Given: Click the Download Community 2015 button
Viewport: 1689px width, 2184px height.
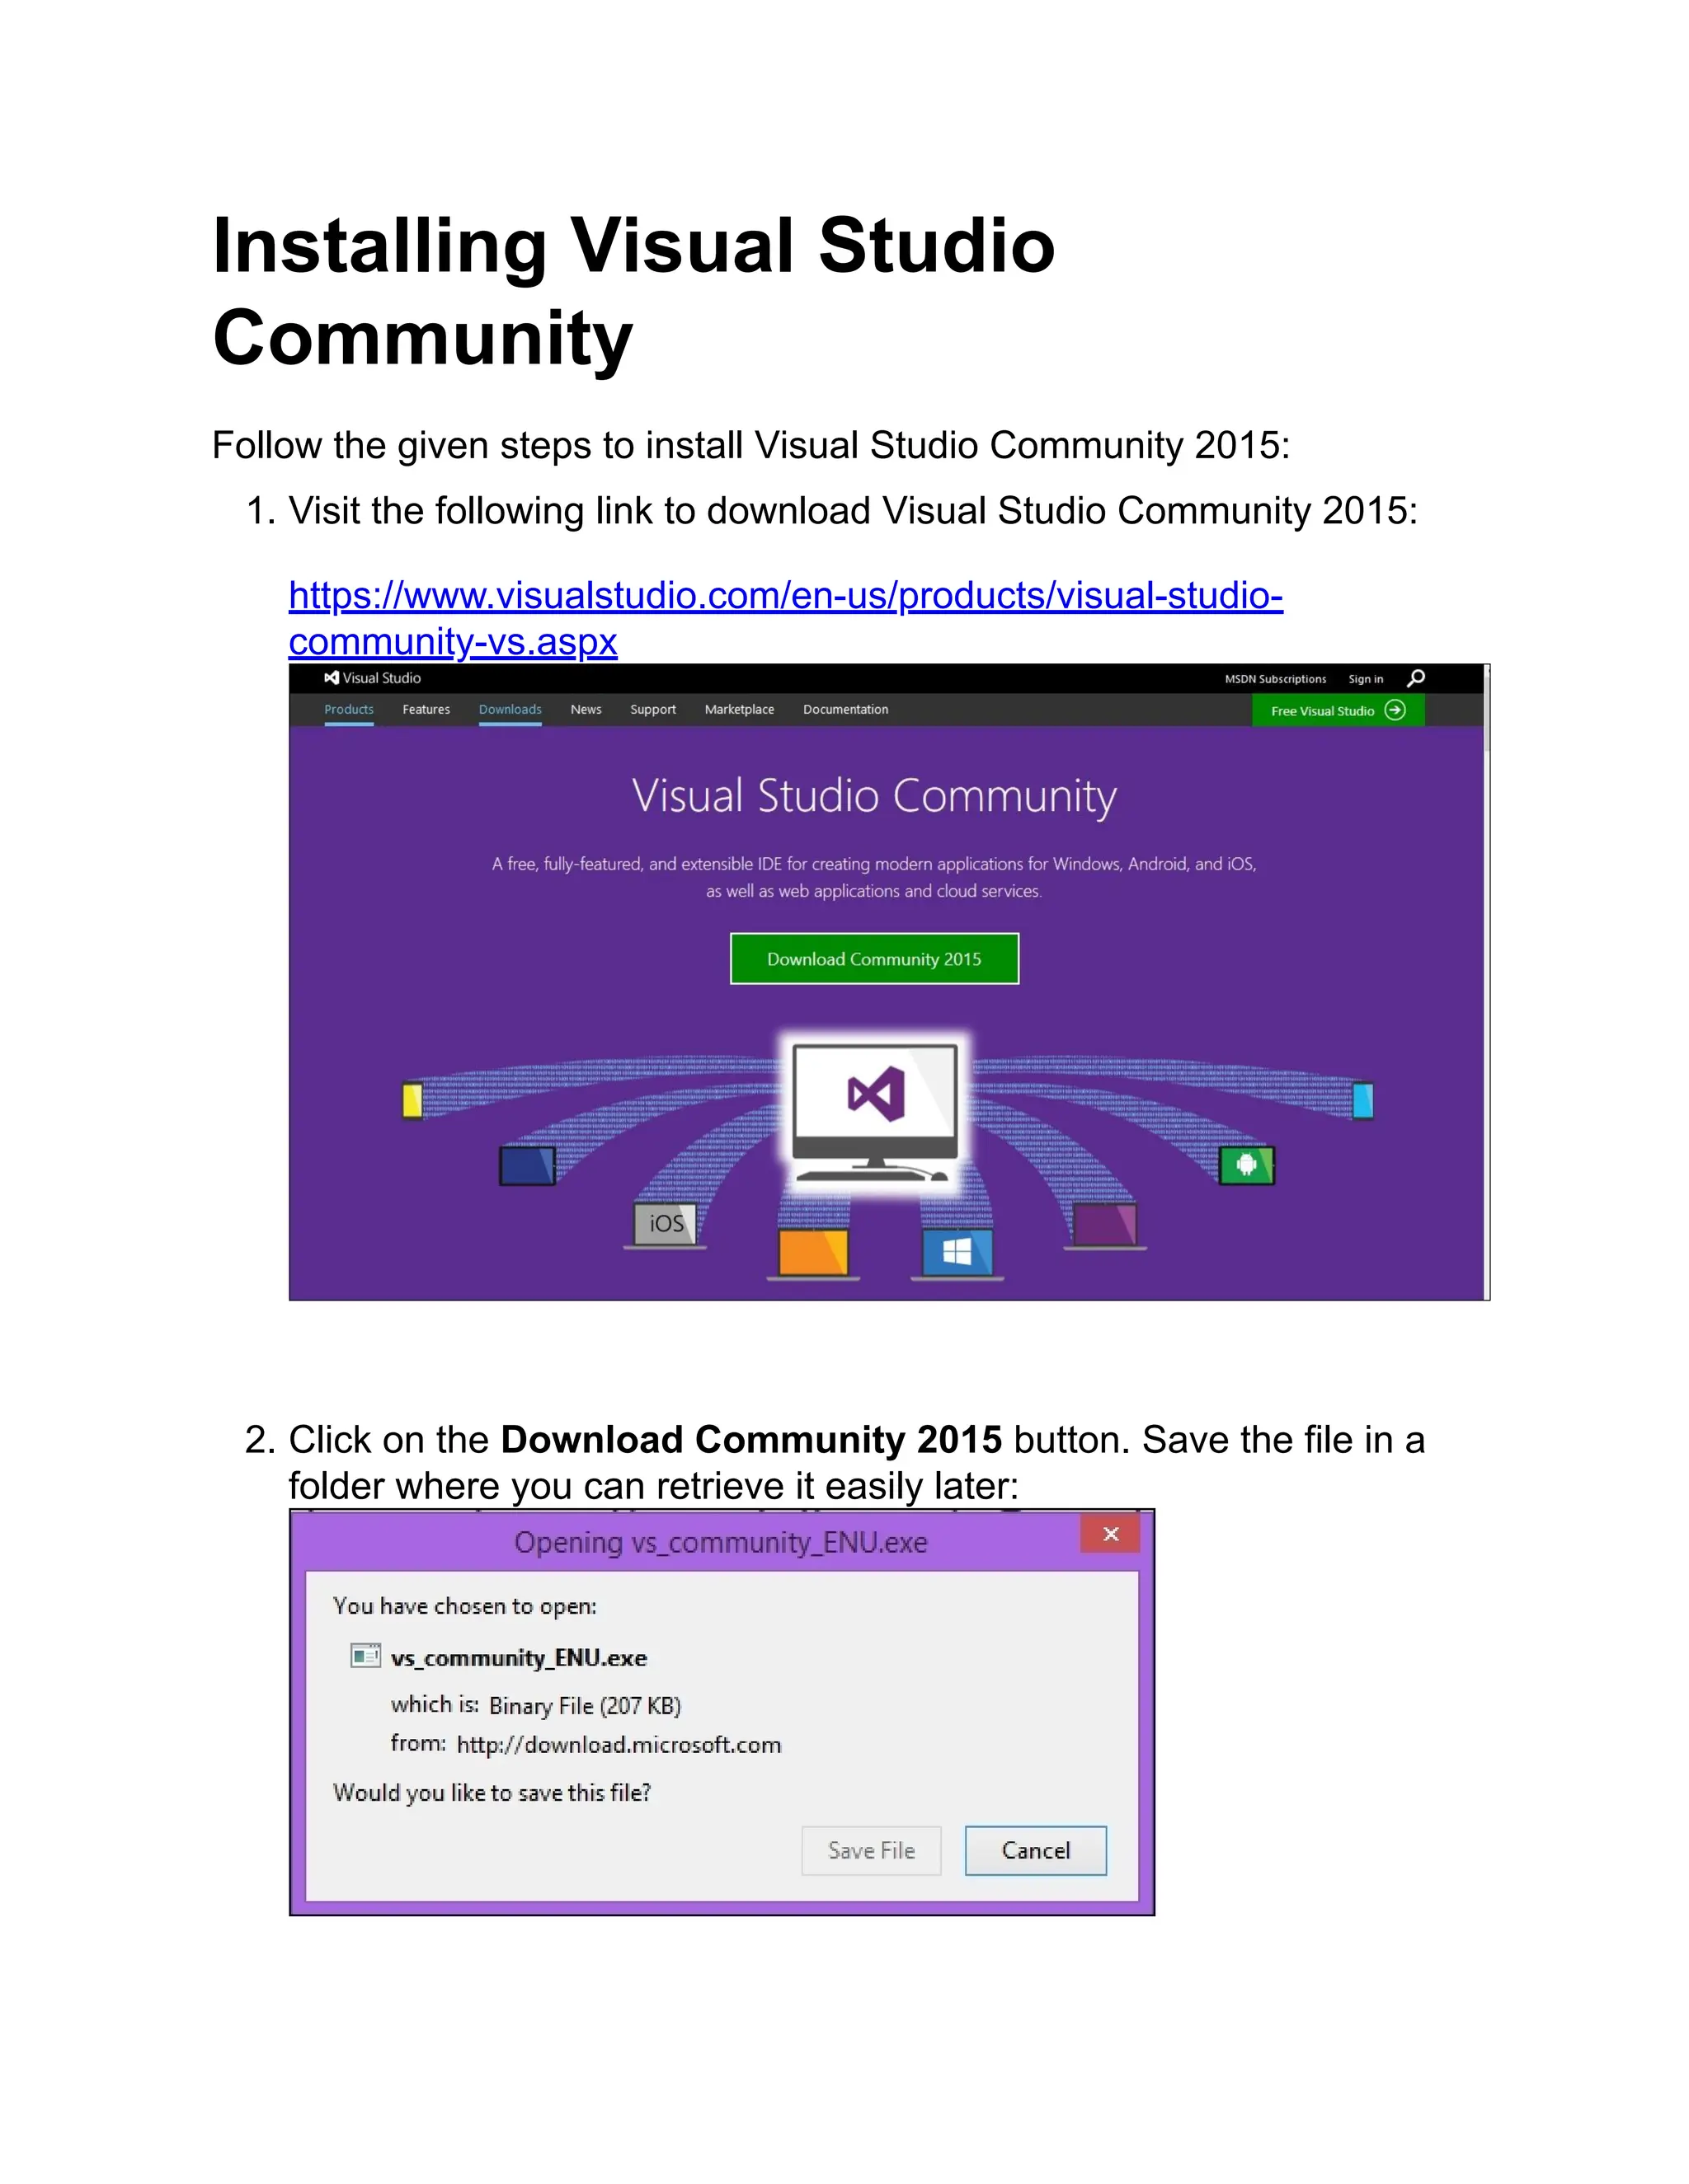Looking at the screenshot, I should click(874, 959).
